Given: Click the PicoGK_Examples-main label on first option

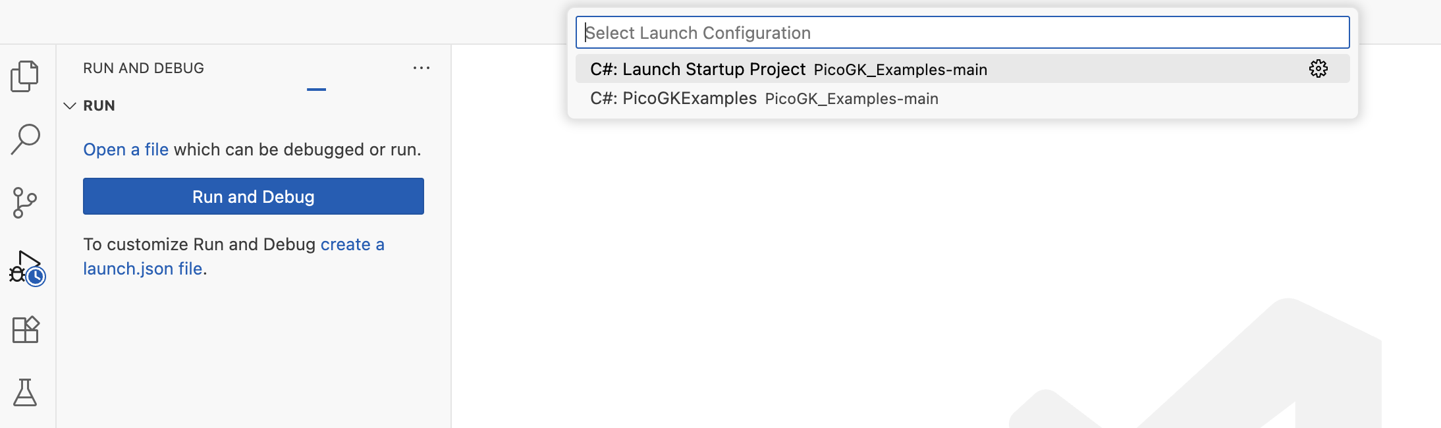Looking at the screenshot, I should 900,70.
